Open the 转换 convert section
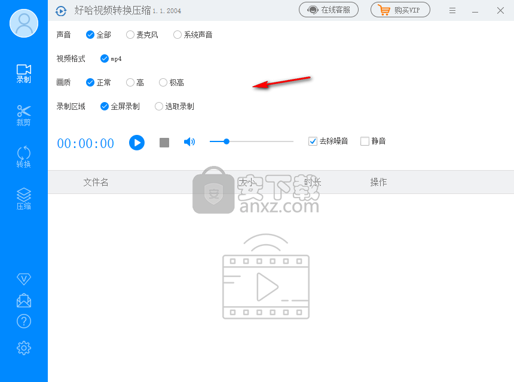The image size is (514, 382). point(23,158)
